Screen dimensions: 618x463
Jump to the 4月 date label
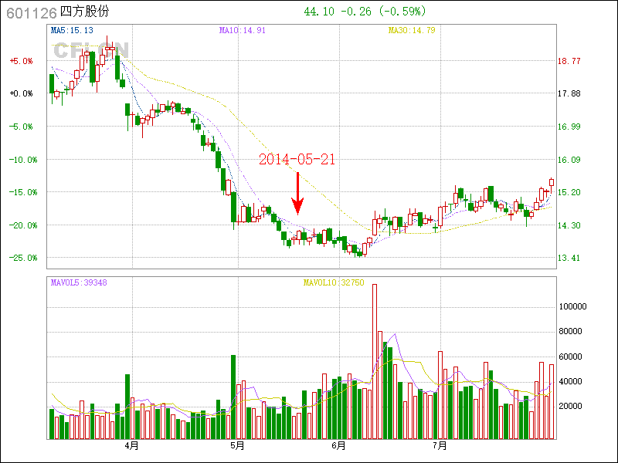132,446
